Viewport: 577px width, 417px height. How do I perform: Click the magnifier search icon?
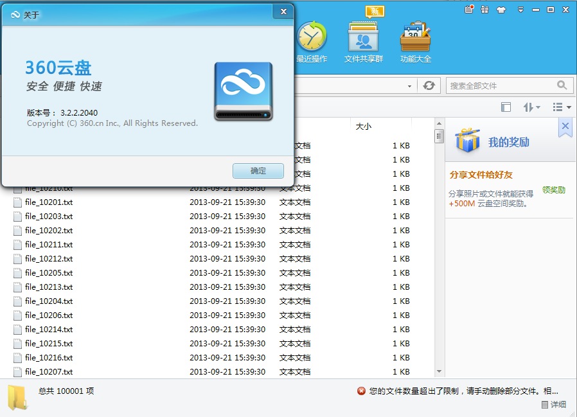point(562,85)
